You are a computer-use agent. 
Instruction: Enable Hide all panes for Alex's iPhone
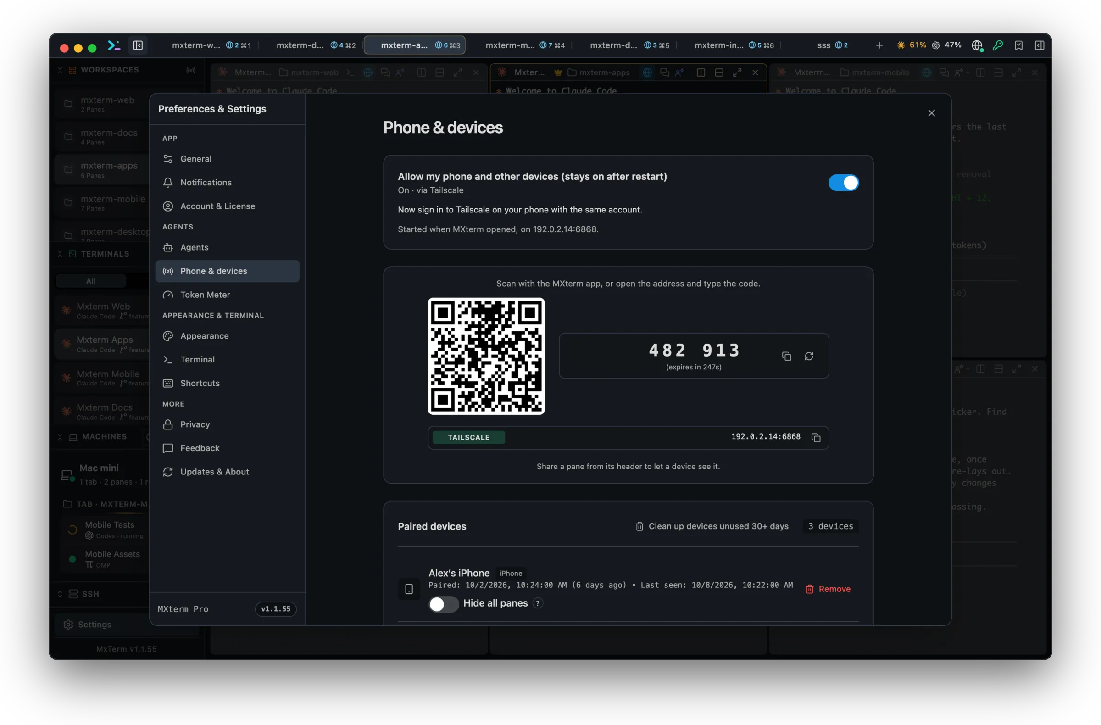[x=443, y=604]
